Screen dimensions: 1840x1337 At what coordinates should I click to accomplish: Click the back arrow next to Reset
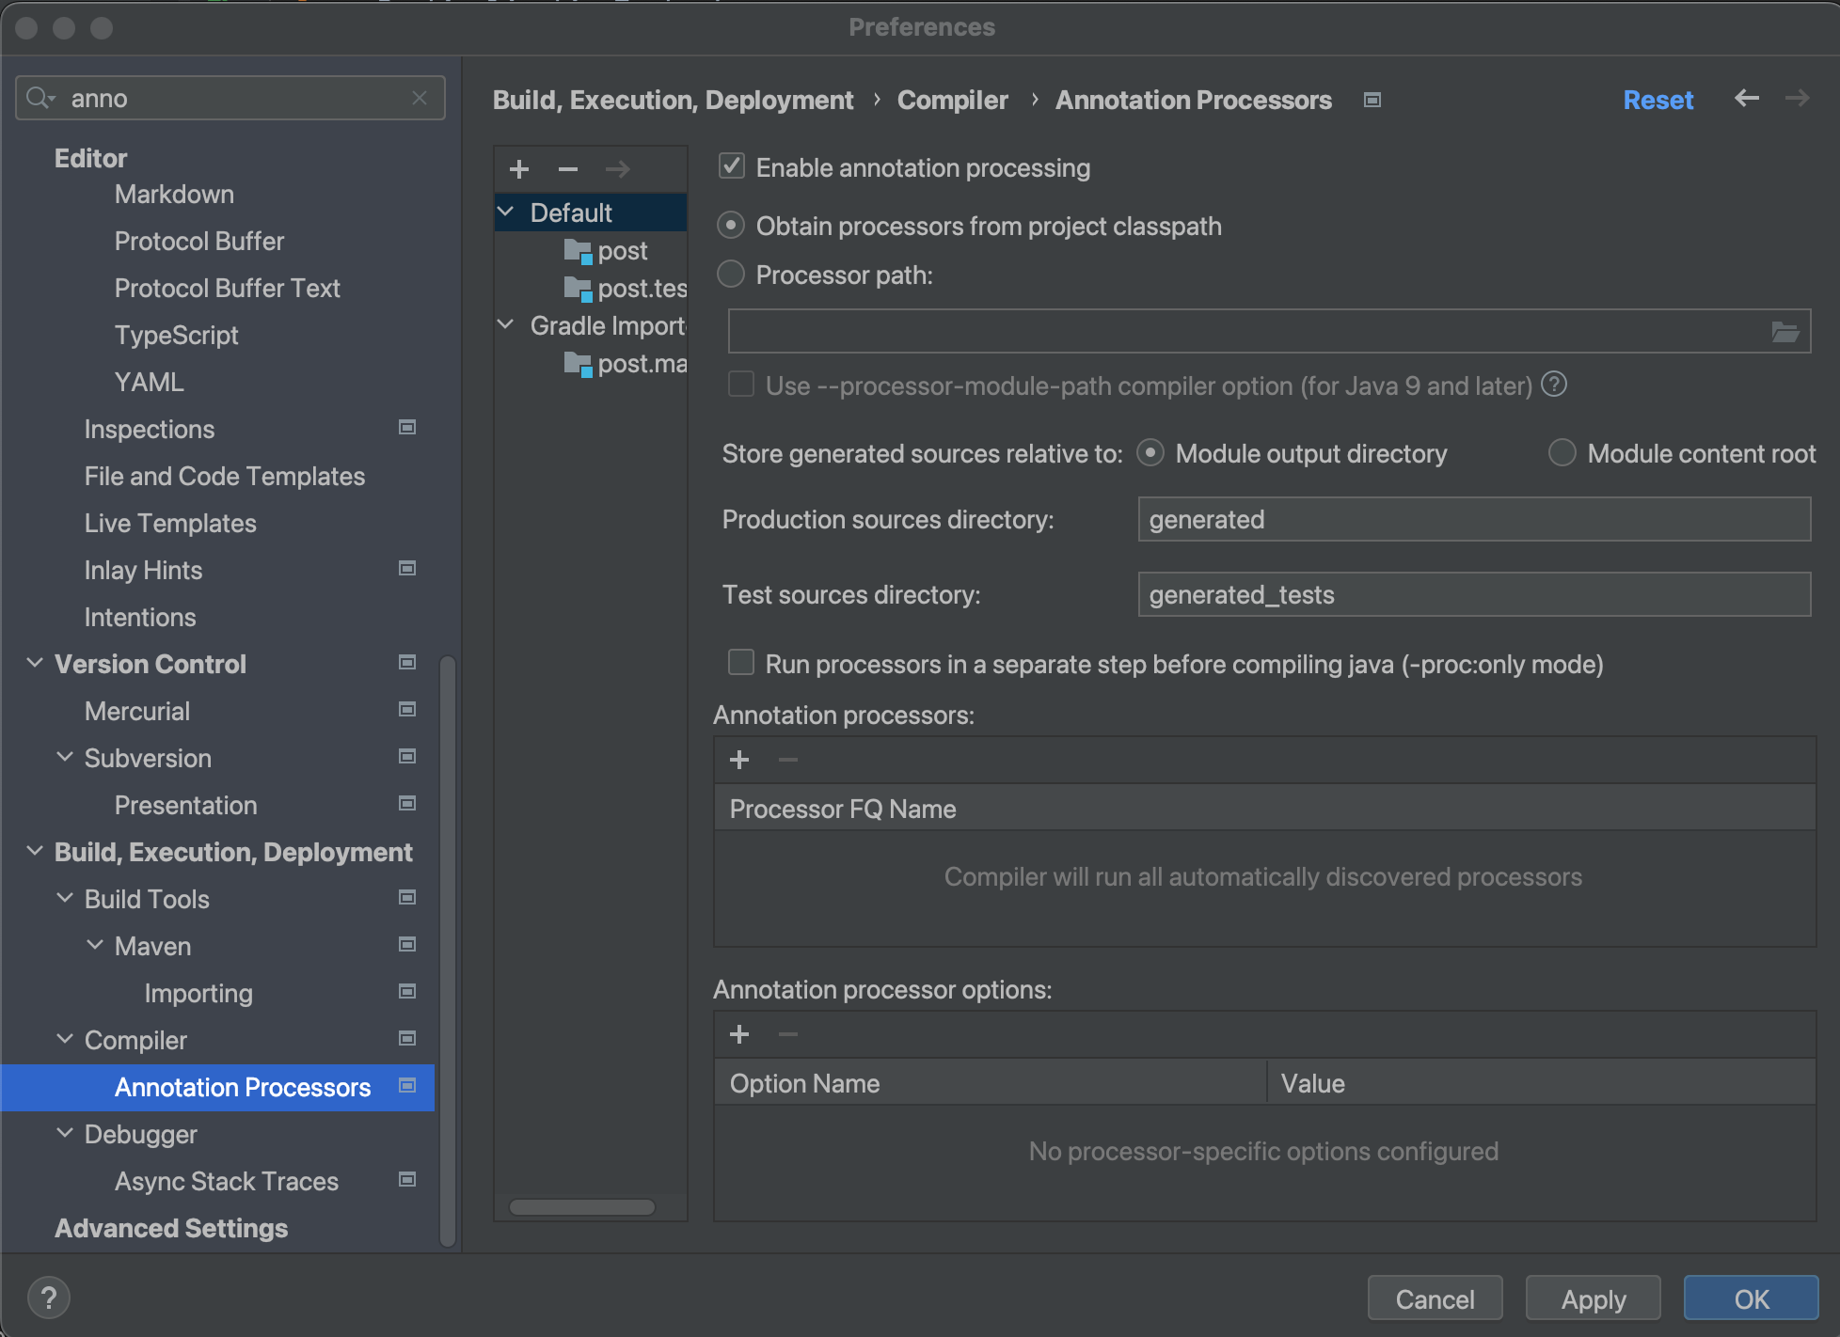click(1747, 99)
